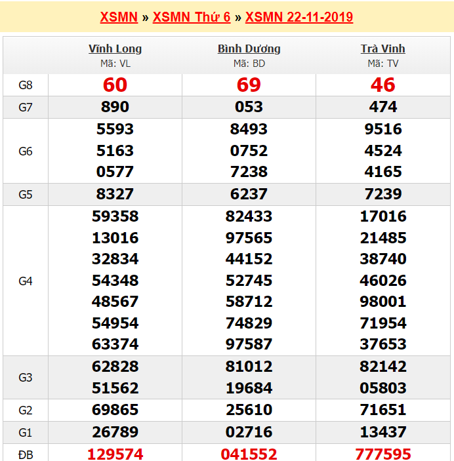Image resolution: width=454 pixels, height=461 pixels.
Task: Click the G6 number 0752
Action: (x=249, y=151)
